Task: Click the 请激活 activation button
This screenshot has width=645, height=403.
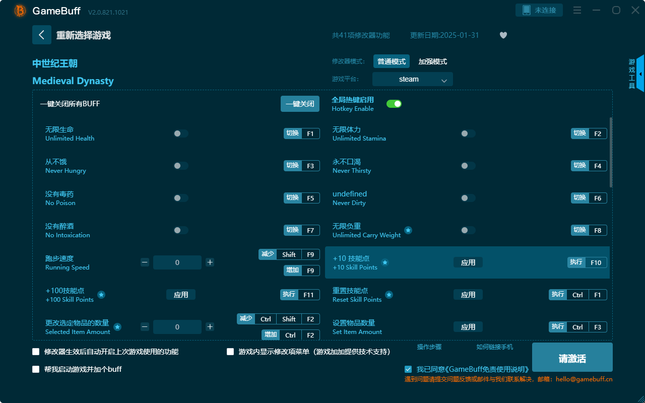Action: point(572,357)
